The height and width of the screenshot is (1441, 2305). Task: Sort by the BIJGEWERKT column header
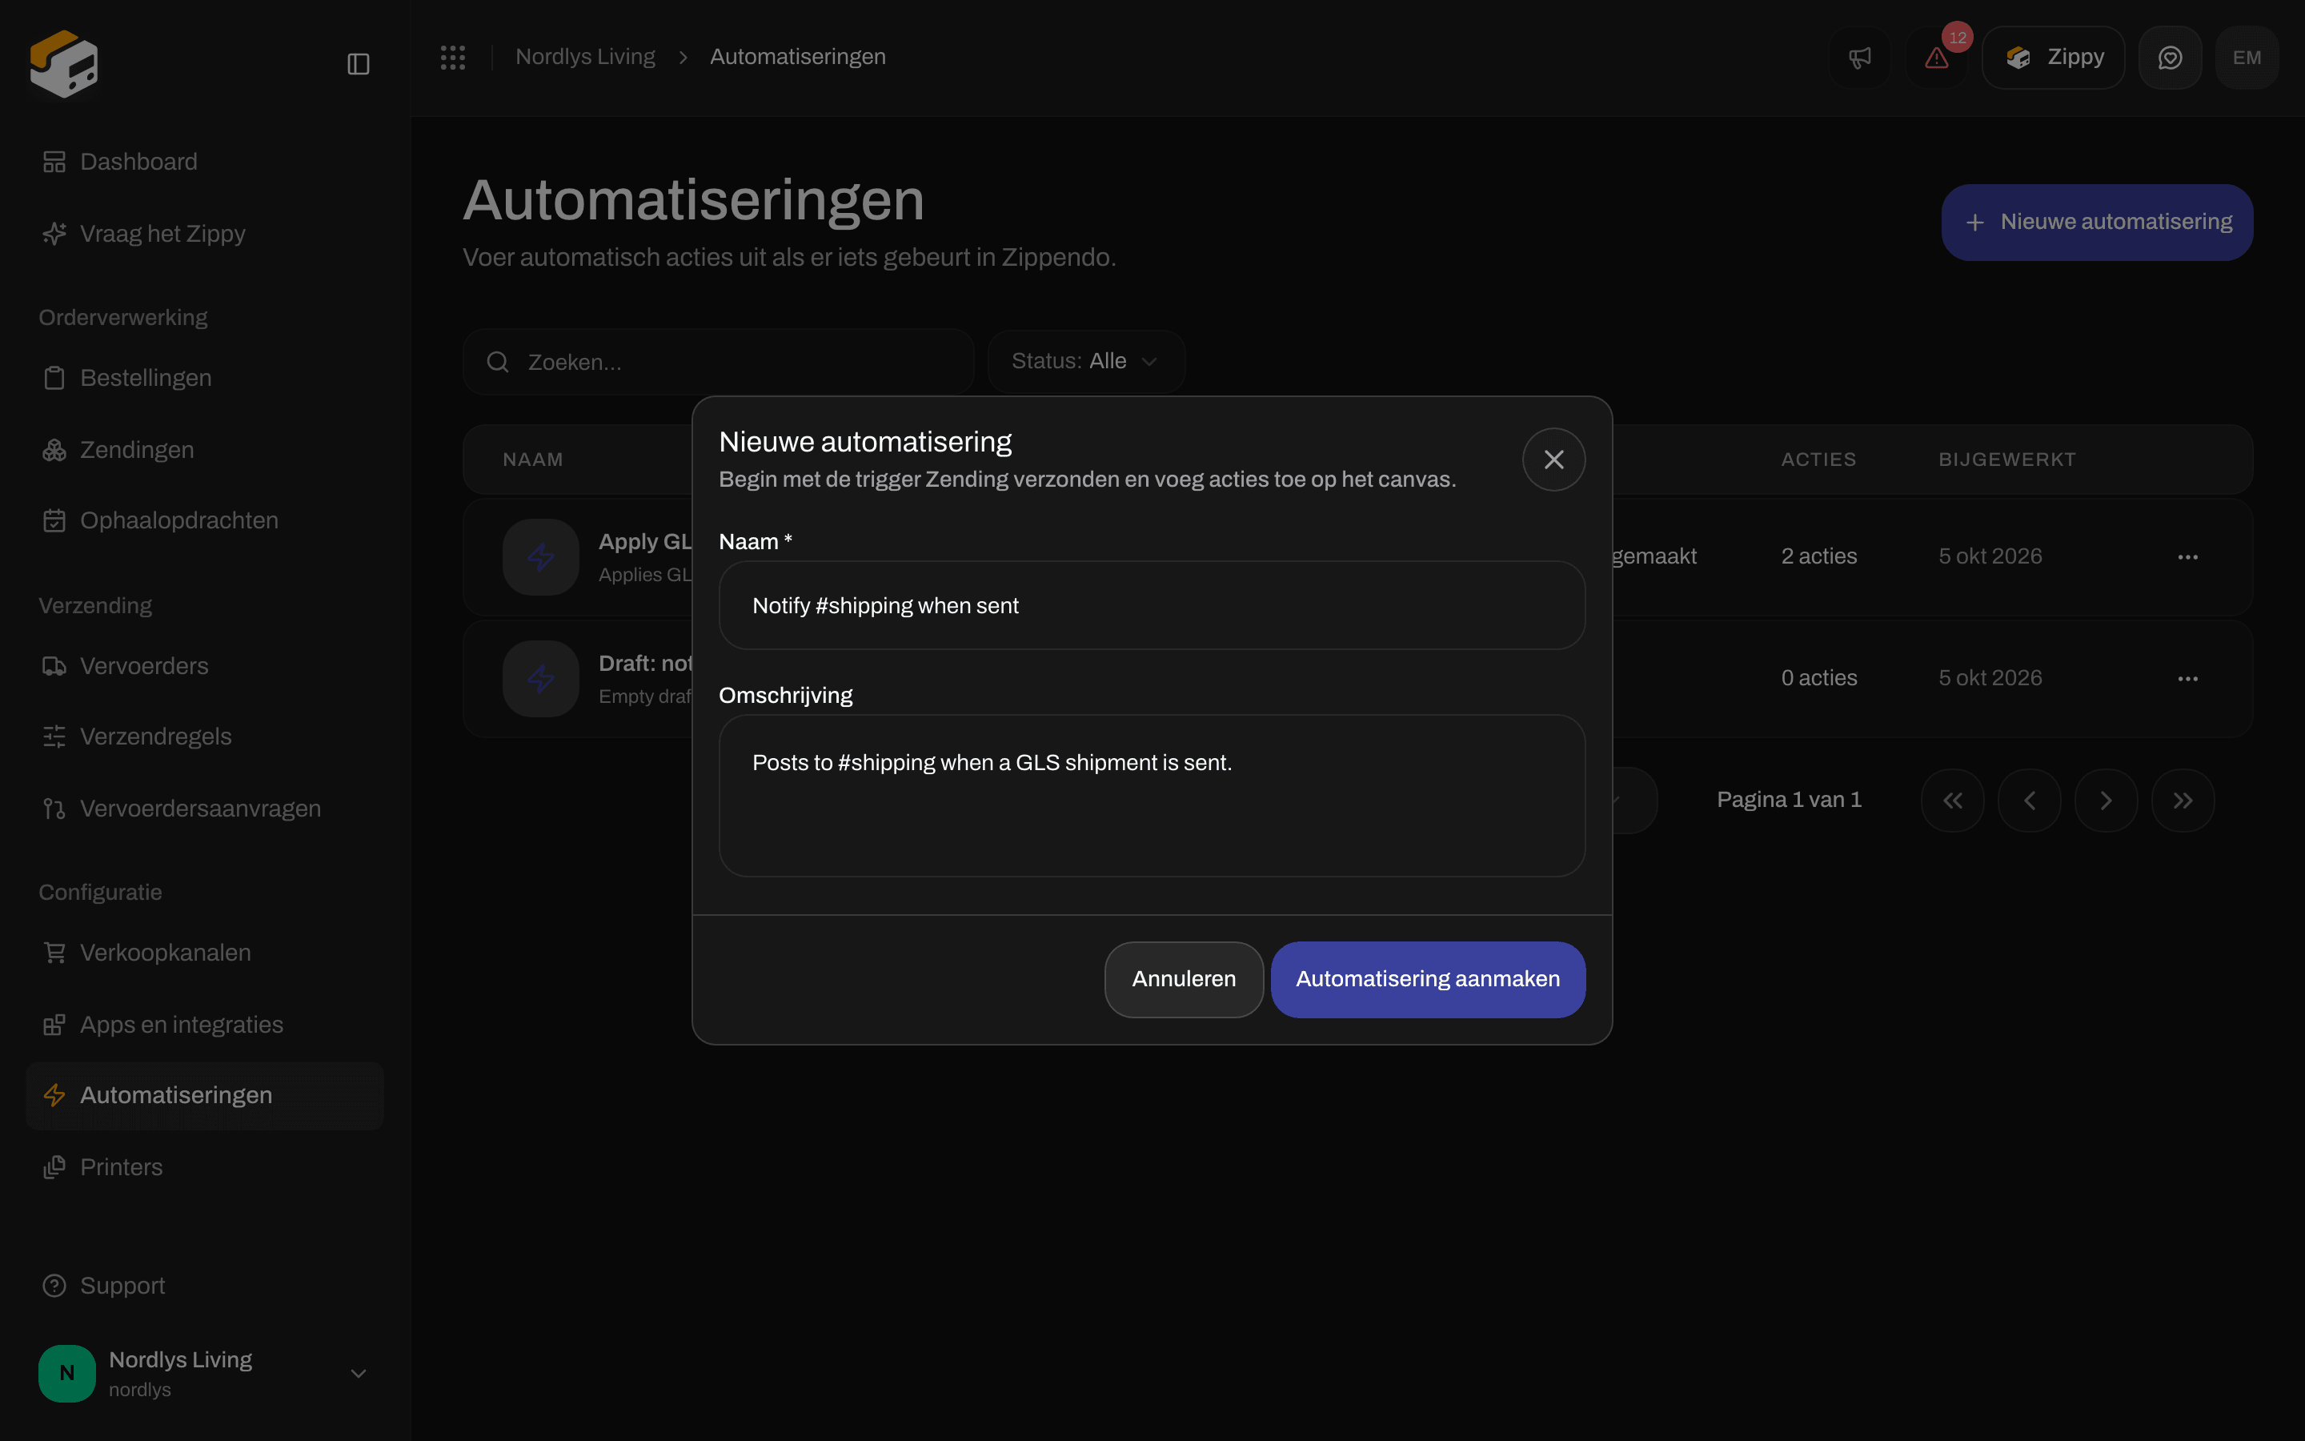2007,460
